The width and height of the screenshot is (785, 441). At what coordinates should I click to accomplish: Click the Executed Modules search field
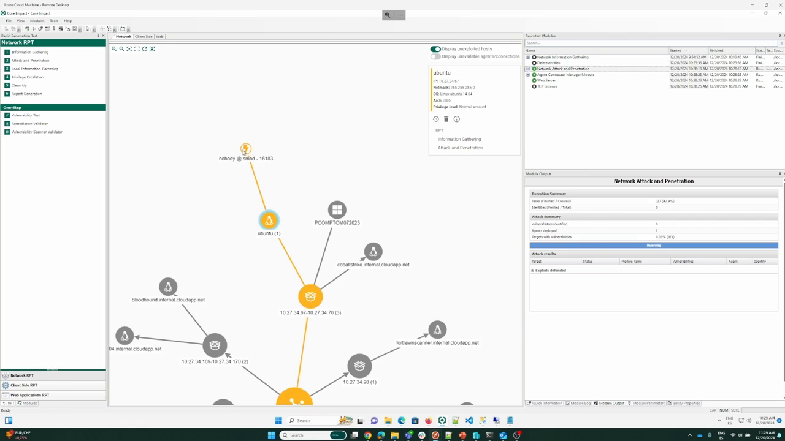tap(651, 43)
